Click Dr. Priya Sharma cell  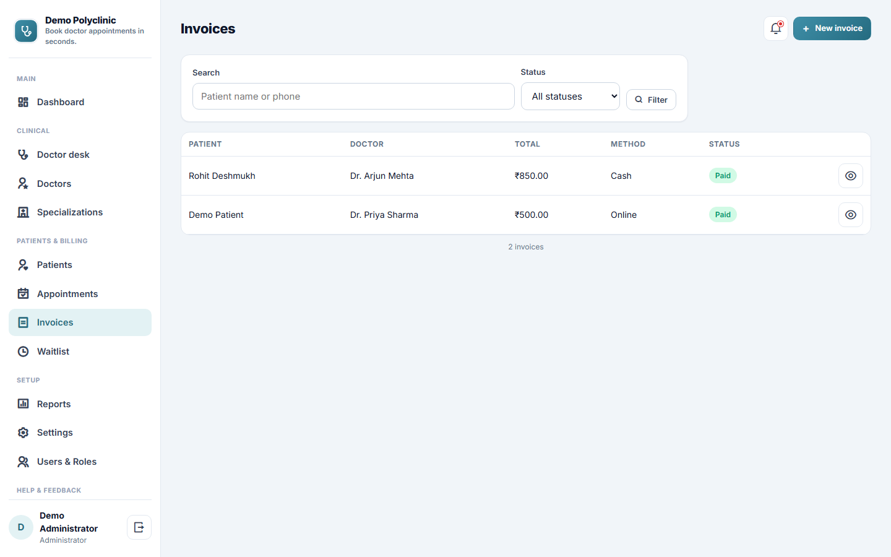pos(384,215)
